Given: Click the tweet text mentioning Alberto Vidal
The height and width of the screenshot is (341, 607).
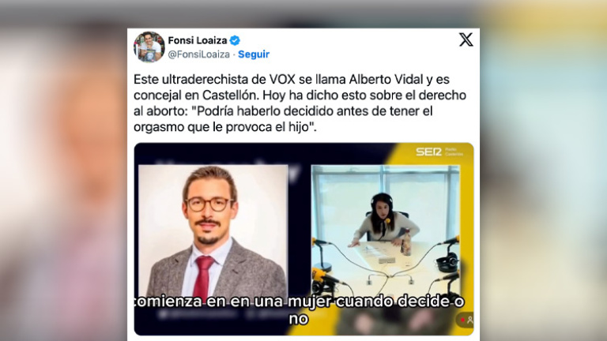Looking at the screenshot, I should tap(300, 103).
